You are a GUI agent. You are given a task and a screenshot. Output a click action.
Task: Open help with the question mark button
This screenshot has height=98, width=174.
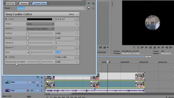[x=78, y=14]
